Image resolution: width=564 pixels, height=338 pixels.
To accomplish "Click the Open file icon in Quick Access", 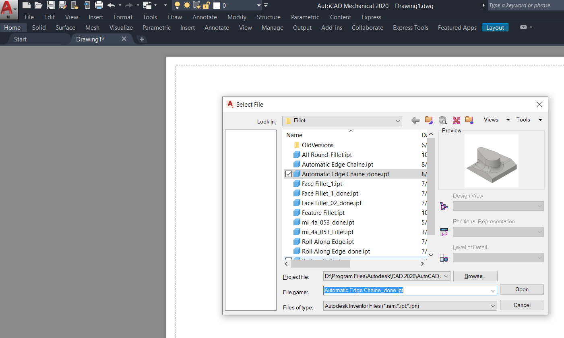I will coord(39,5).
